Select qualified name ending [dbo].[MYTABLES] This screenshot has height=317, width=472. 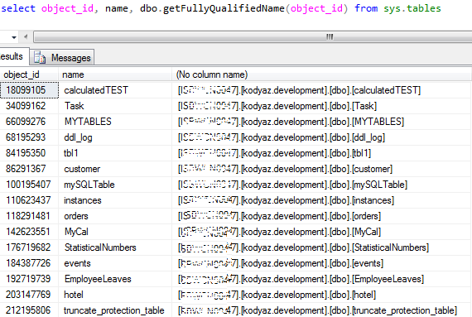322,122
